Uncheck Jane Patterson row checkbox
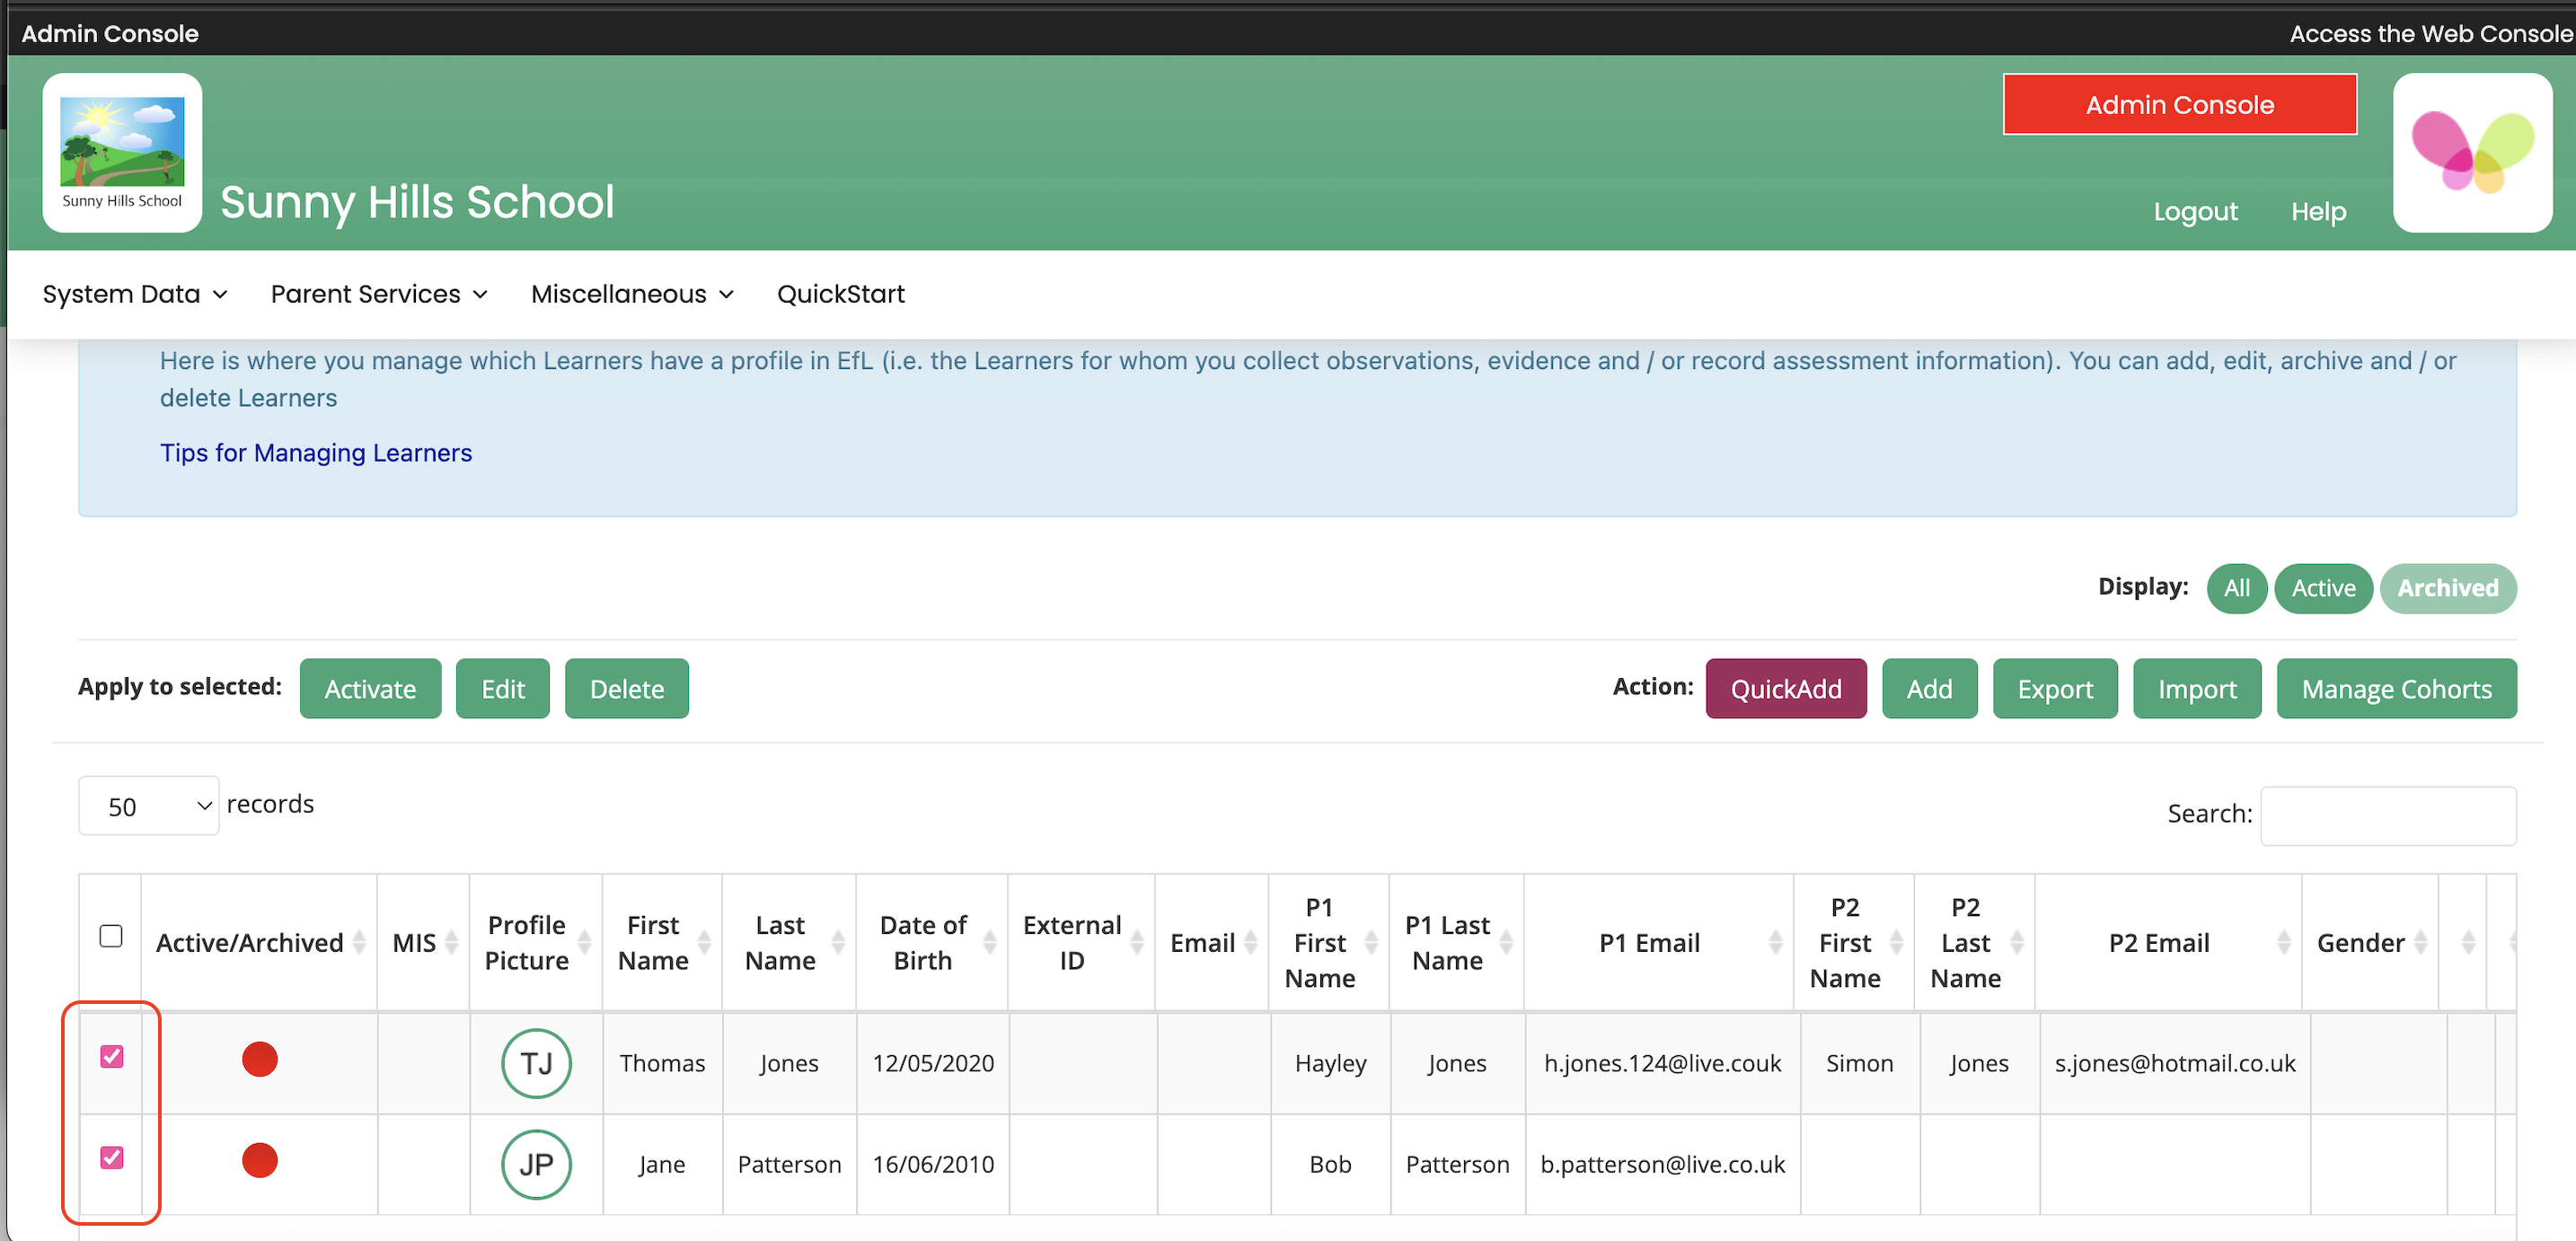The image size is (2576, 1241). 112,1157
